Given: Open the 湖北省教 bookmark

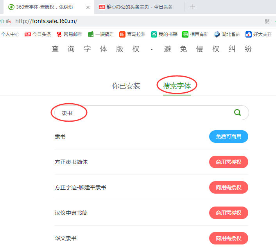Looking at the screenshot, I should coord(227,34).
